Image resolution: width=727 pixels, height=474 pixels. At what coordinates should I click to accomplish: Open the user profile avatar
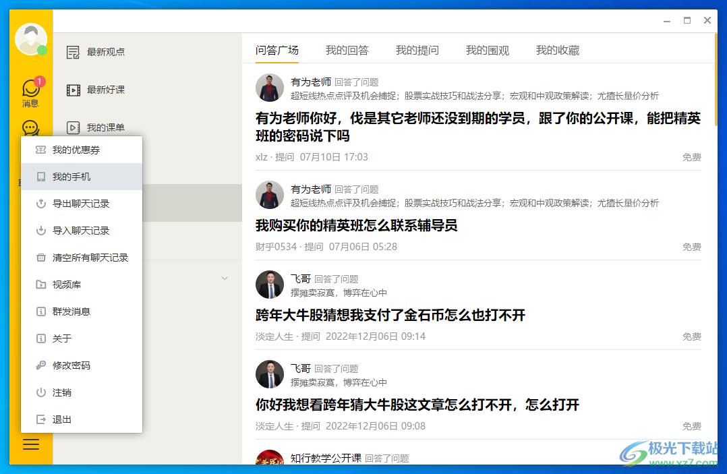click(x=30, y=39)
